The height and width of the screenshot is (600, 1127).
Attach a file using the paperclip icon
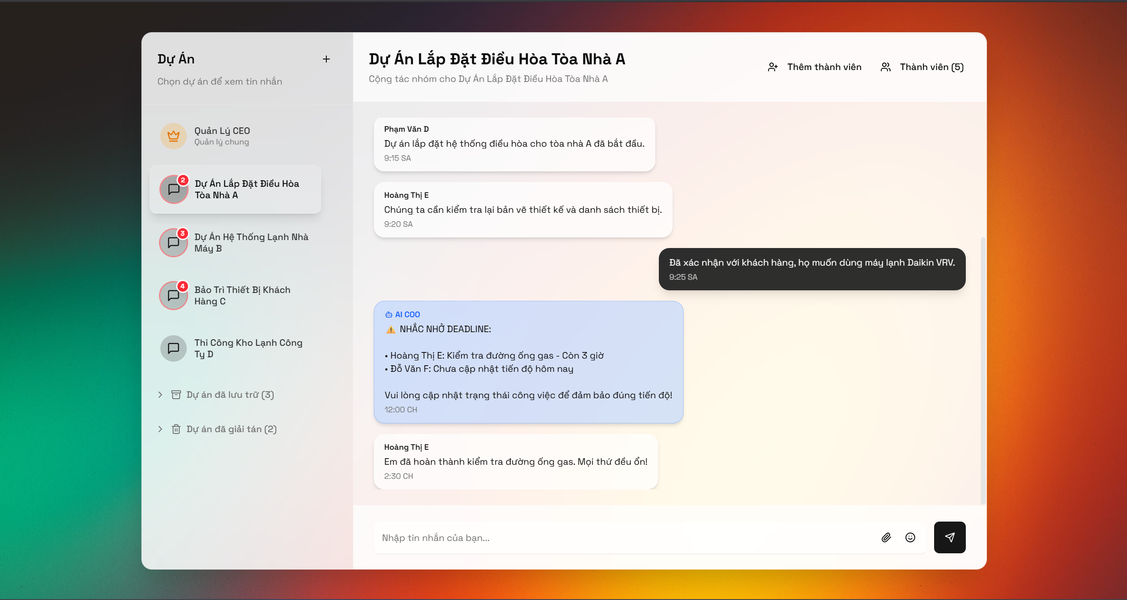887,537
